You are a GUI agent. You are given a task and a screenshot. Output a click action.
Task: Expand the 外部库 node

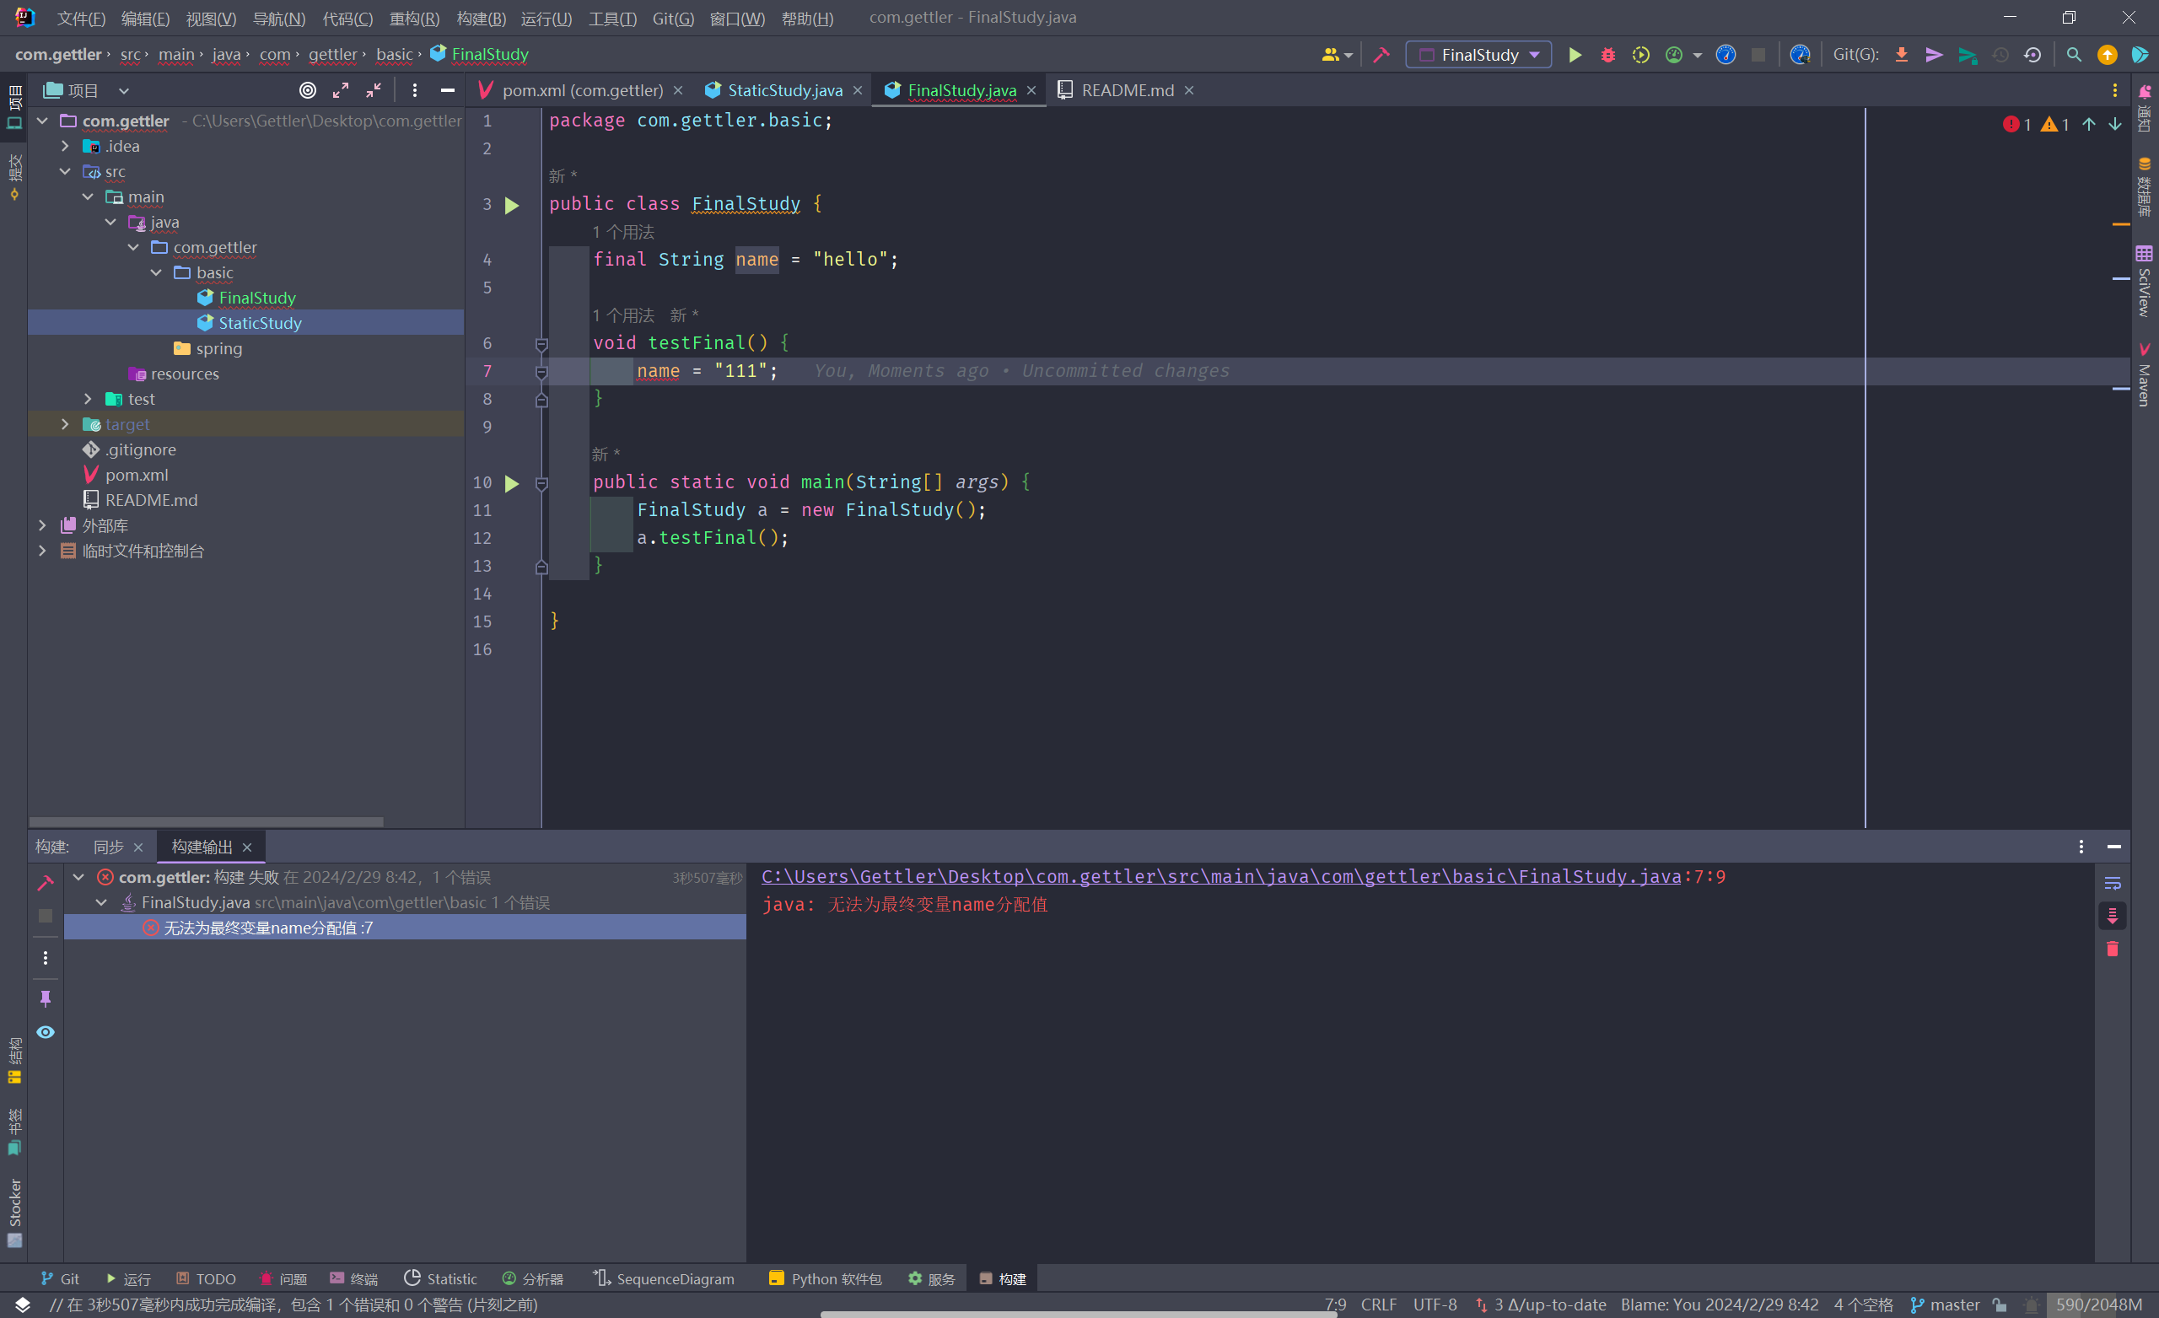[42, 526]
